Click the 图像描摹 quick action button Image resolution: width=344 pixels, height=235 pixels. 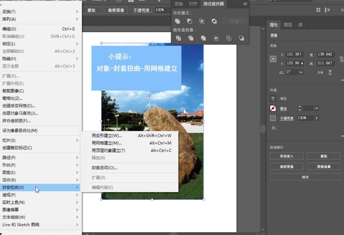pos(323,167)
